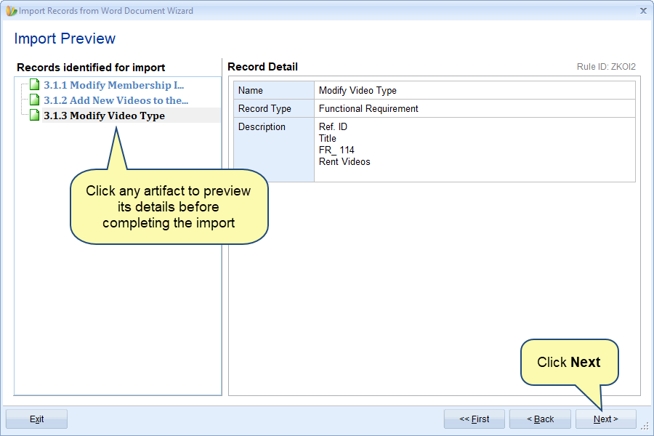The width and height of the screenshot is (654, 436).
Task: Click the 'Name' field label
Action: click(250, 91)
